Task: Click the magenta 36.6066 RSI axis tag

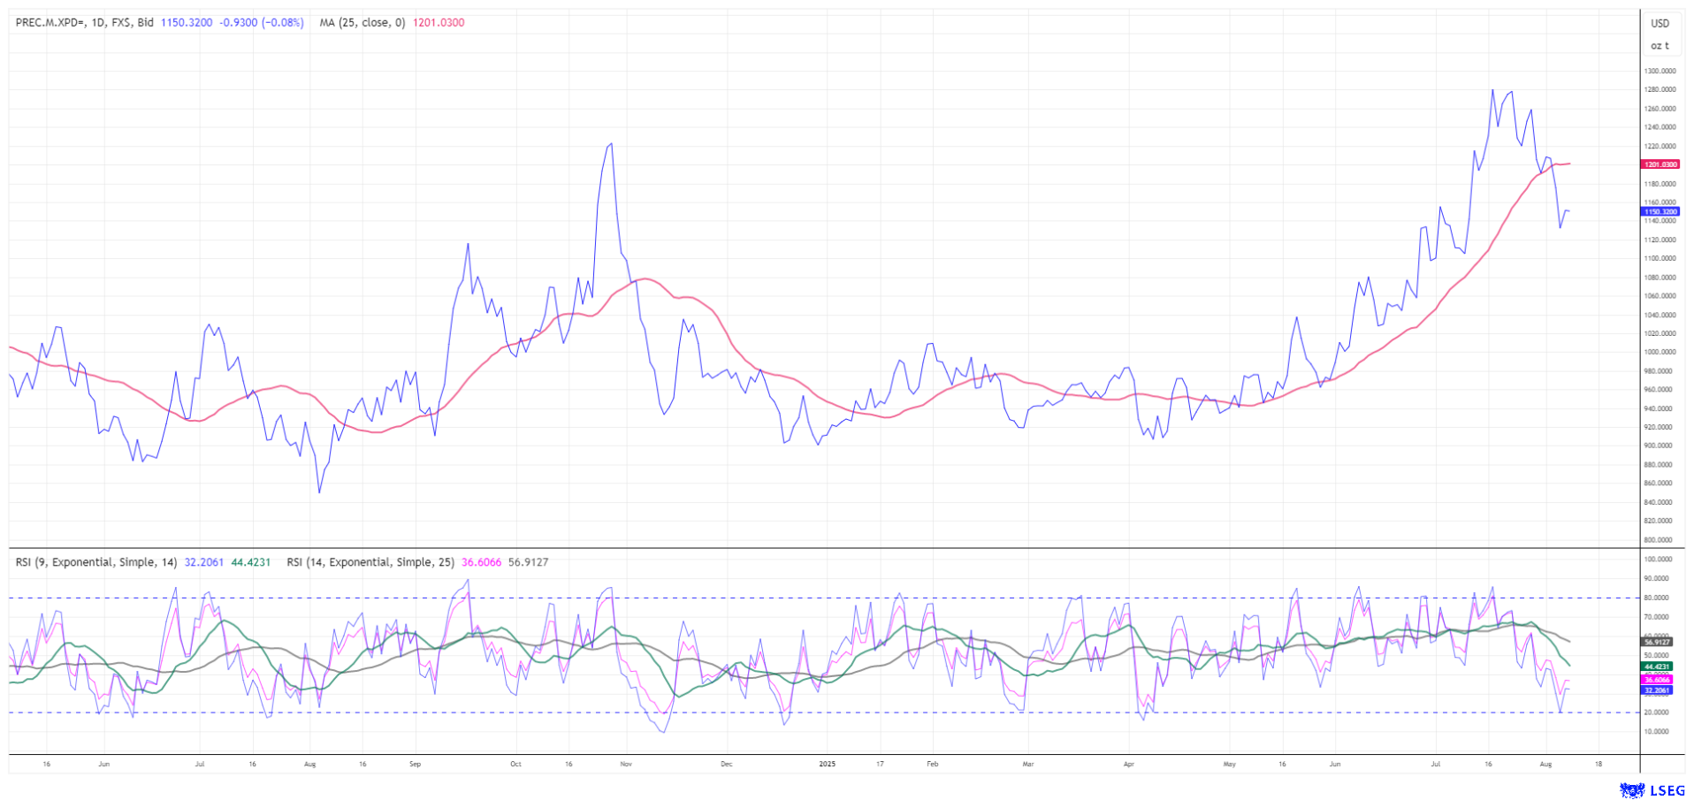Action: (1656, 679)
